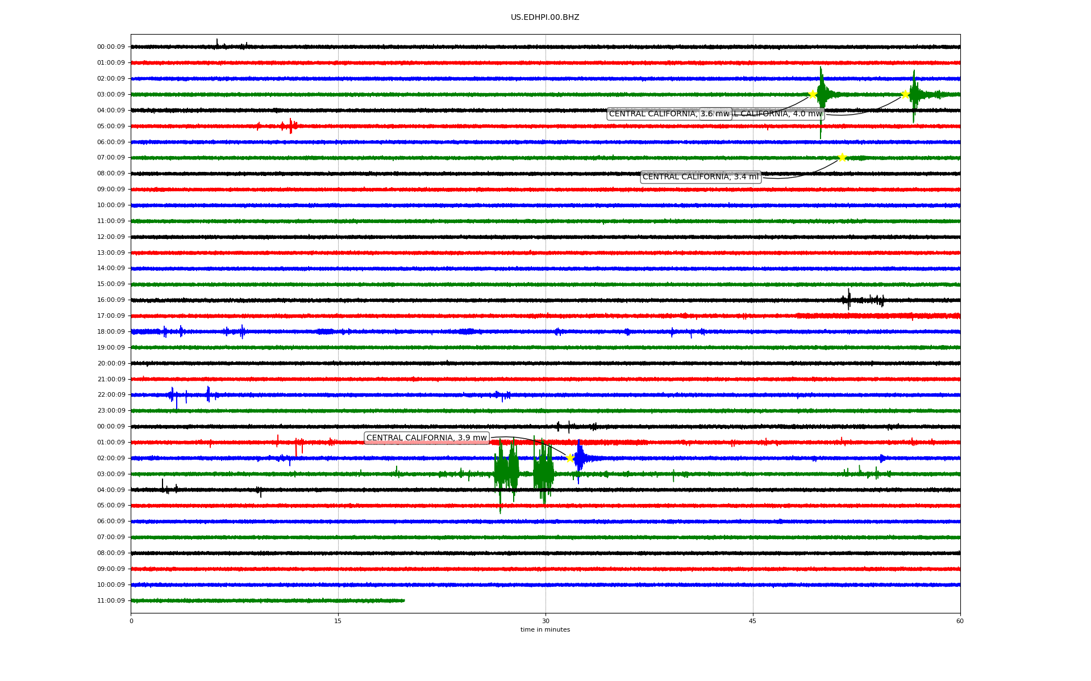Click the yellow star linked to the 4.0 mw label
Viewport: 1091px width, 681px height.
(905, 94)
